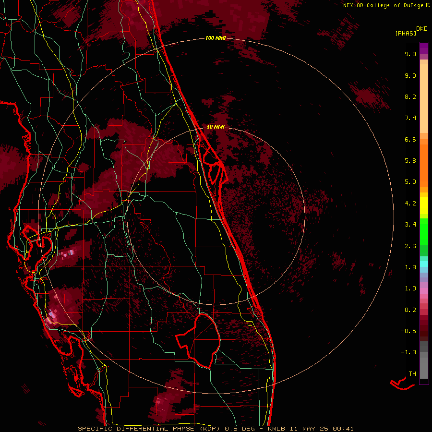Click the 9.0 value on the color scale
Image resolution: width=432 pixels, height=432 pixels.
(x=410, y=75)
